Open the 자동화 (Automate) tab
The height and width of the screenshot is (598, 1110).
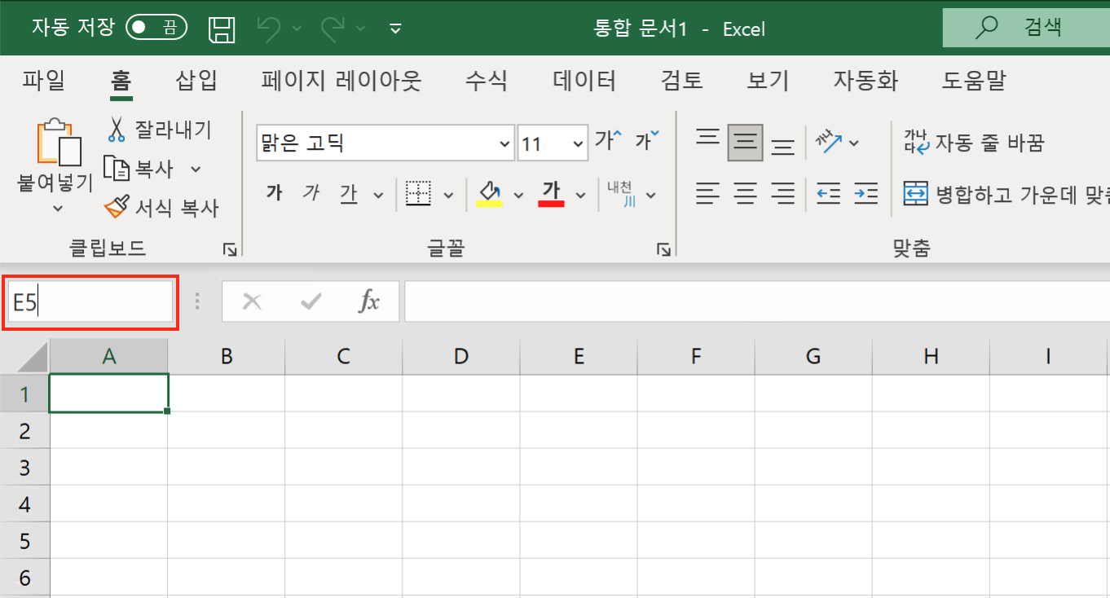pyautogui.click(x=866, y=81)
